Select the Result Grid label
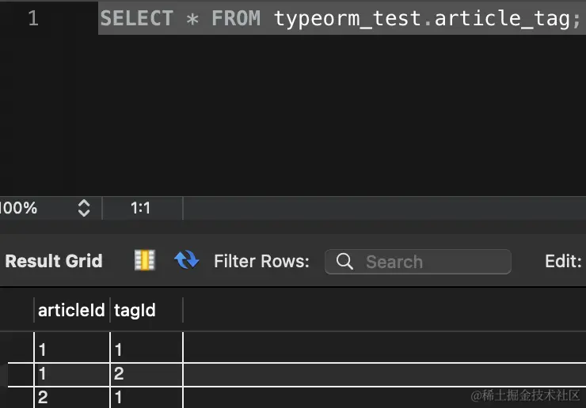The width and height of the screenshot is (586, 408). click(x=54, y=262)
